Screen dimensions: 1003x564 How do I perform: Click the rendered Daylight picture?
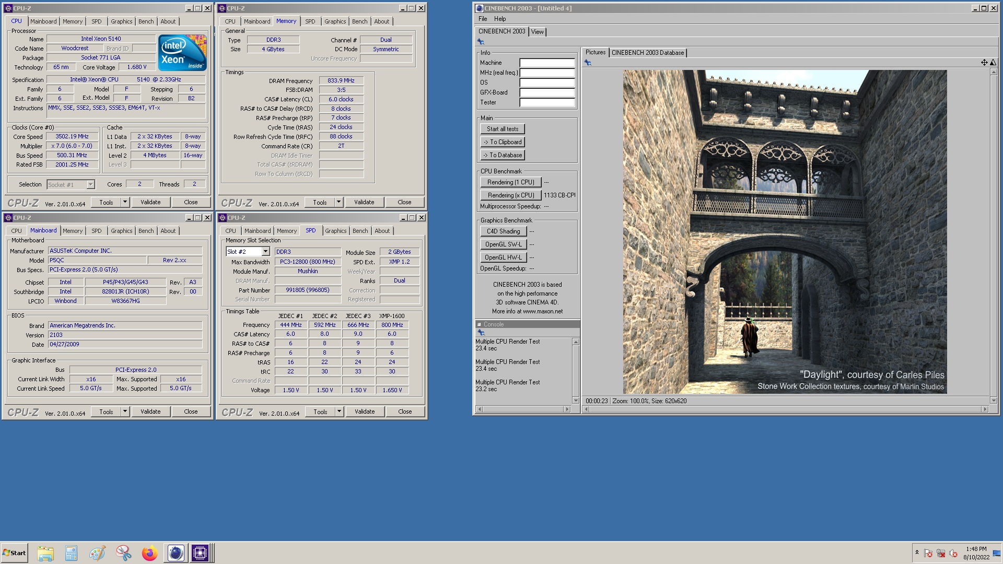tap(785, 232)
